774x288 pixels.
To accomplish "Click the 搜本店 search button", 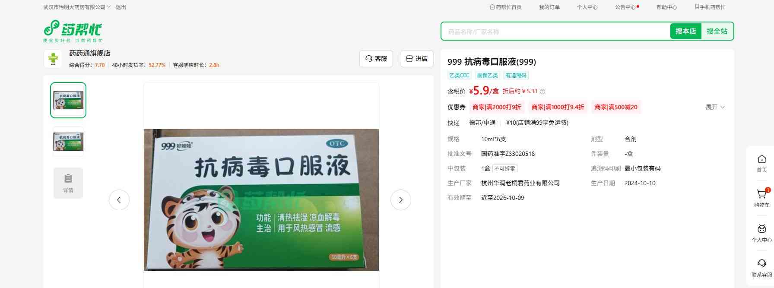I will [x=685, y=32].
